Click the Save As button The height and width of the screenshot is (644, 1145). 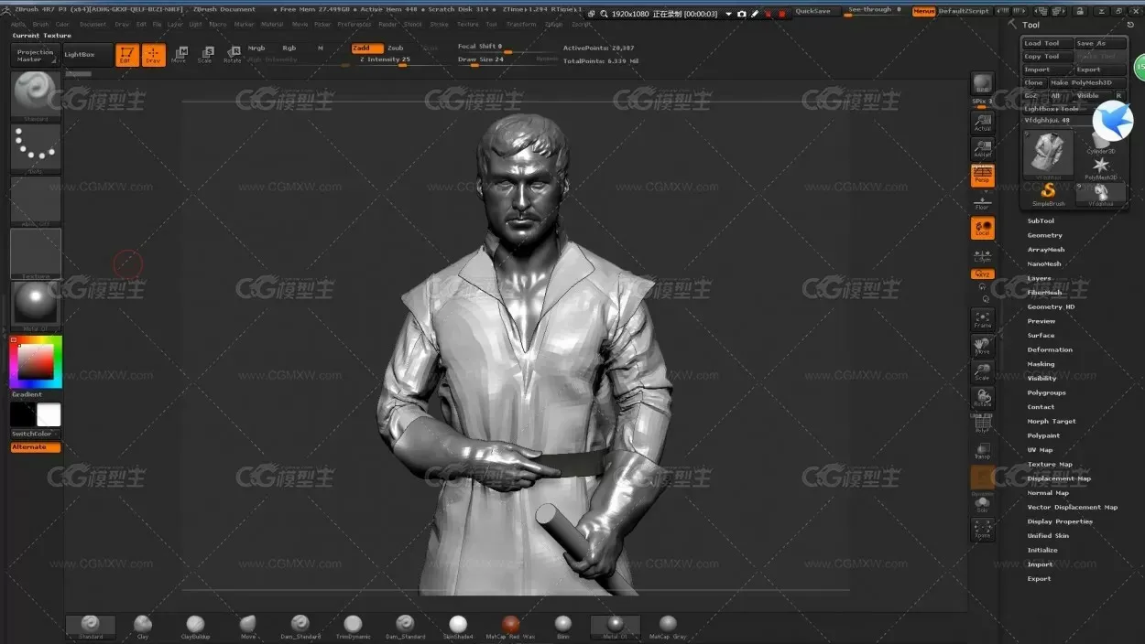point(1100,43)
